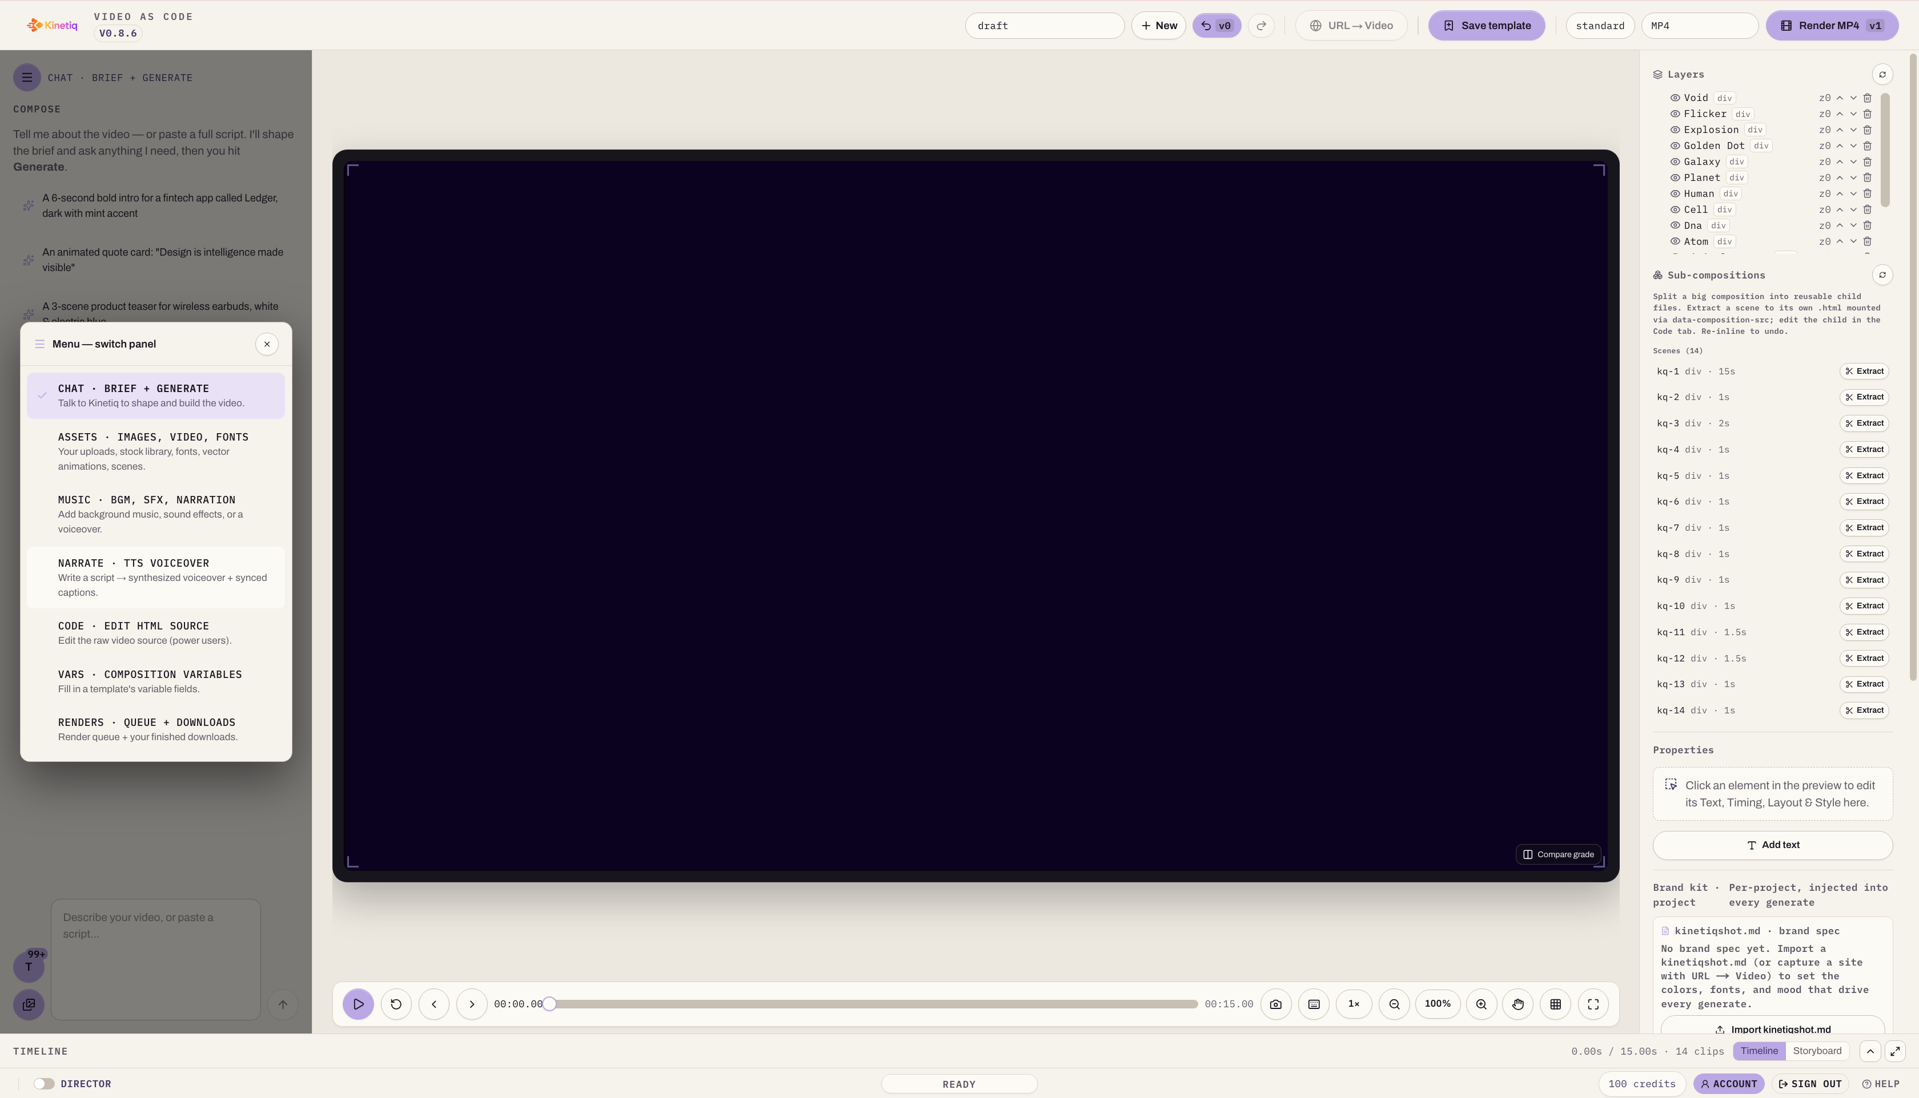Close the switch panel menu
The image size is (1919, 1098).
[267, 344]
